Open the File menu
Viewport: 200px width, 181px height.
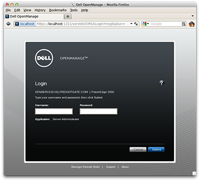click(8, 10)
